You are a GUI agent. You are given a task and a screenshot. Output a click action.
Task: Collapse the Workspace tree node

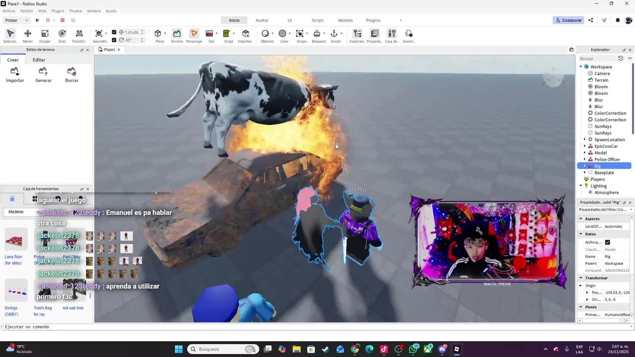581,67
